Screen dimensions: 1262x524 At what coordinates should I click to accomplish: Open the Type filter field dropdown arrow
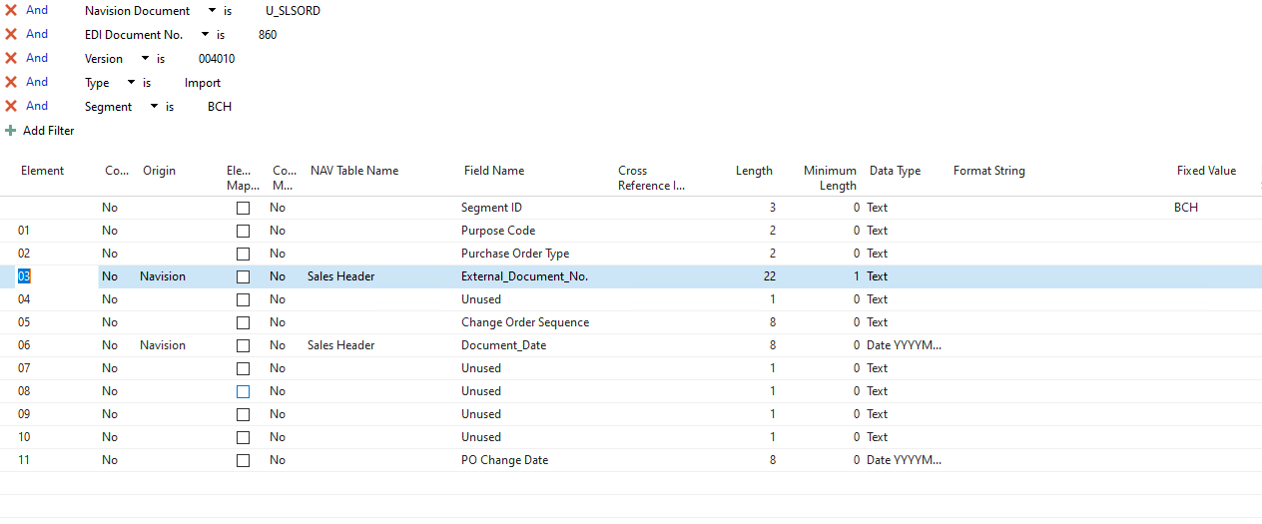131,83
